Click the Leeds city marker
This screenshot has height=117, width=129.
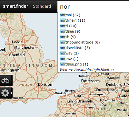click(23, 44)
